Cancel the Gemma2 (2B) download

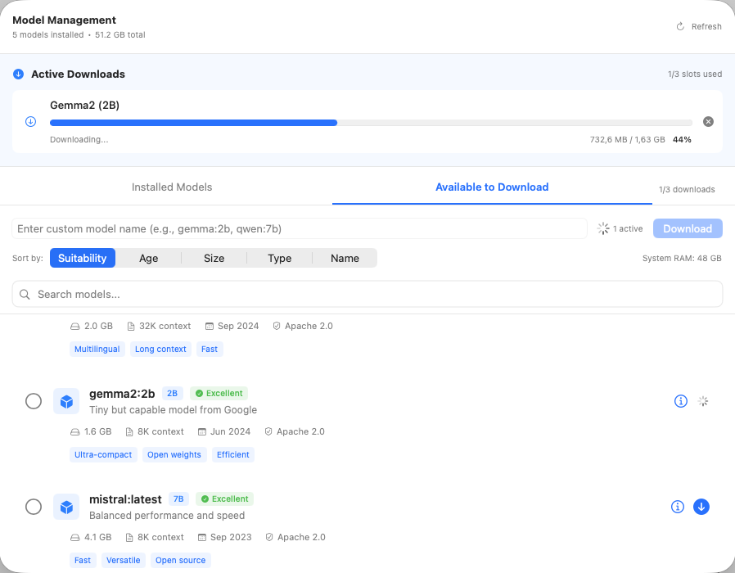[708, 122]
